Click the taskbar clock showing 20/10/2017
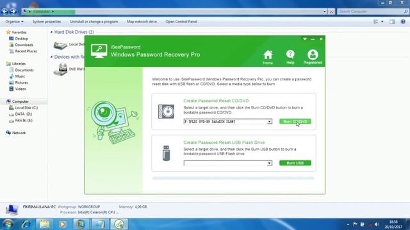The width and height of the screenshot is (410, 230). tap(393, 224)
